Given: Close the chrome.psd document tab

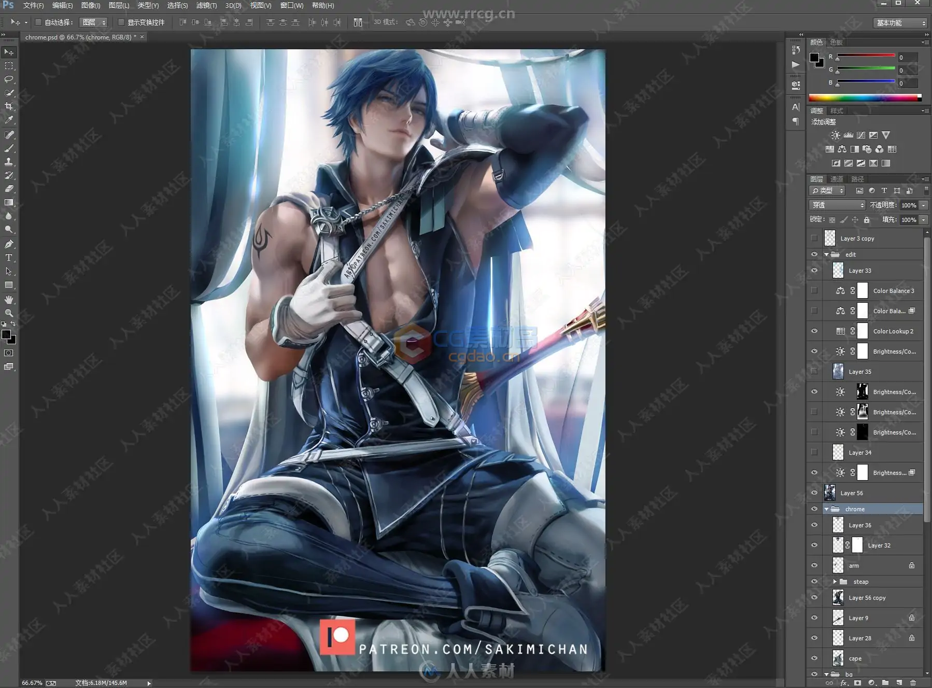Looking at the screenshot, I should (142, 37).
